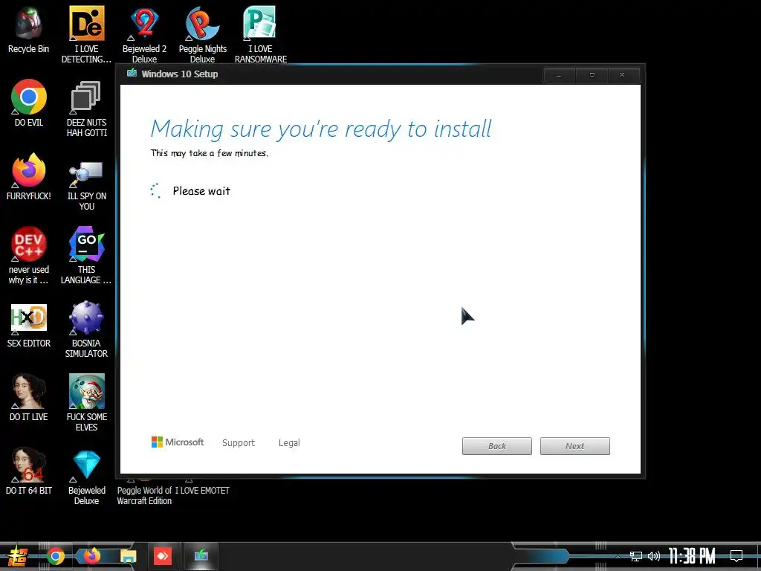
Task: Open File Explorer from the taskbar
Action: (x=128, y=556)
